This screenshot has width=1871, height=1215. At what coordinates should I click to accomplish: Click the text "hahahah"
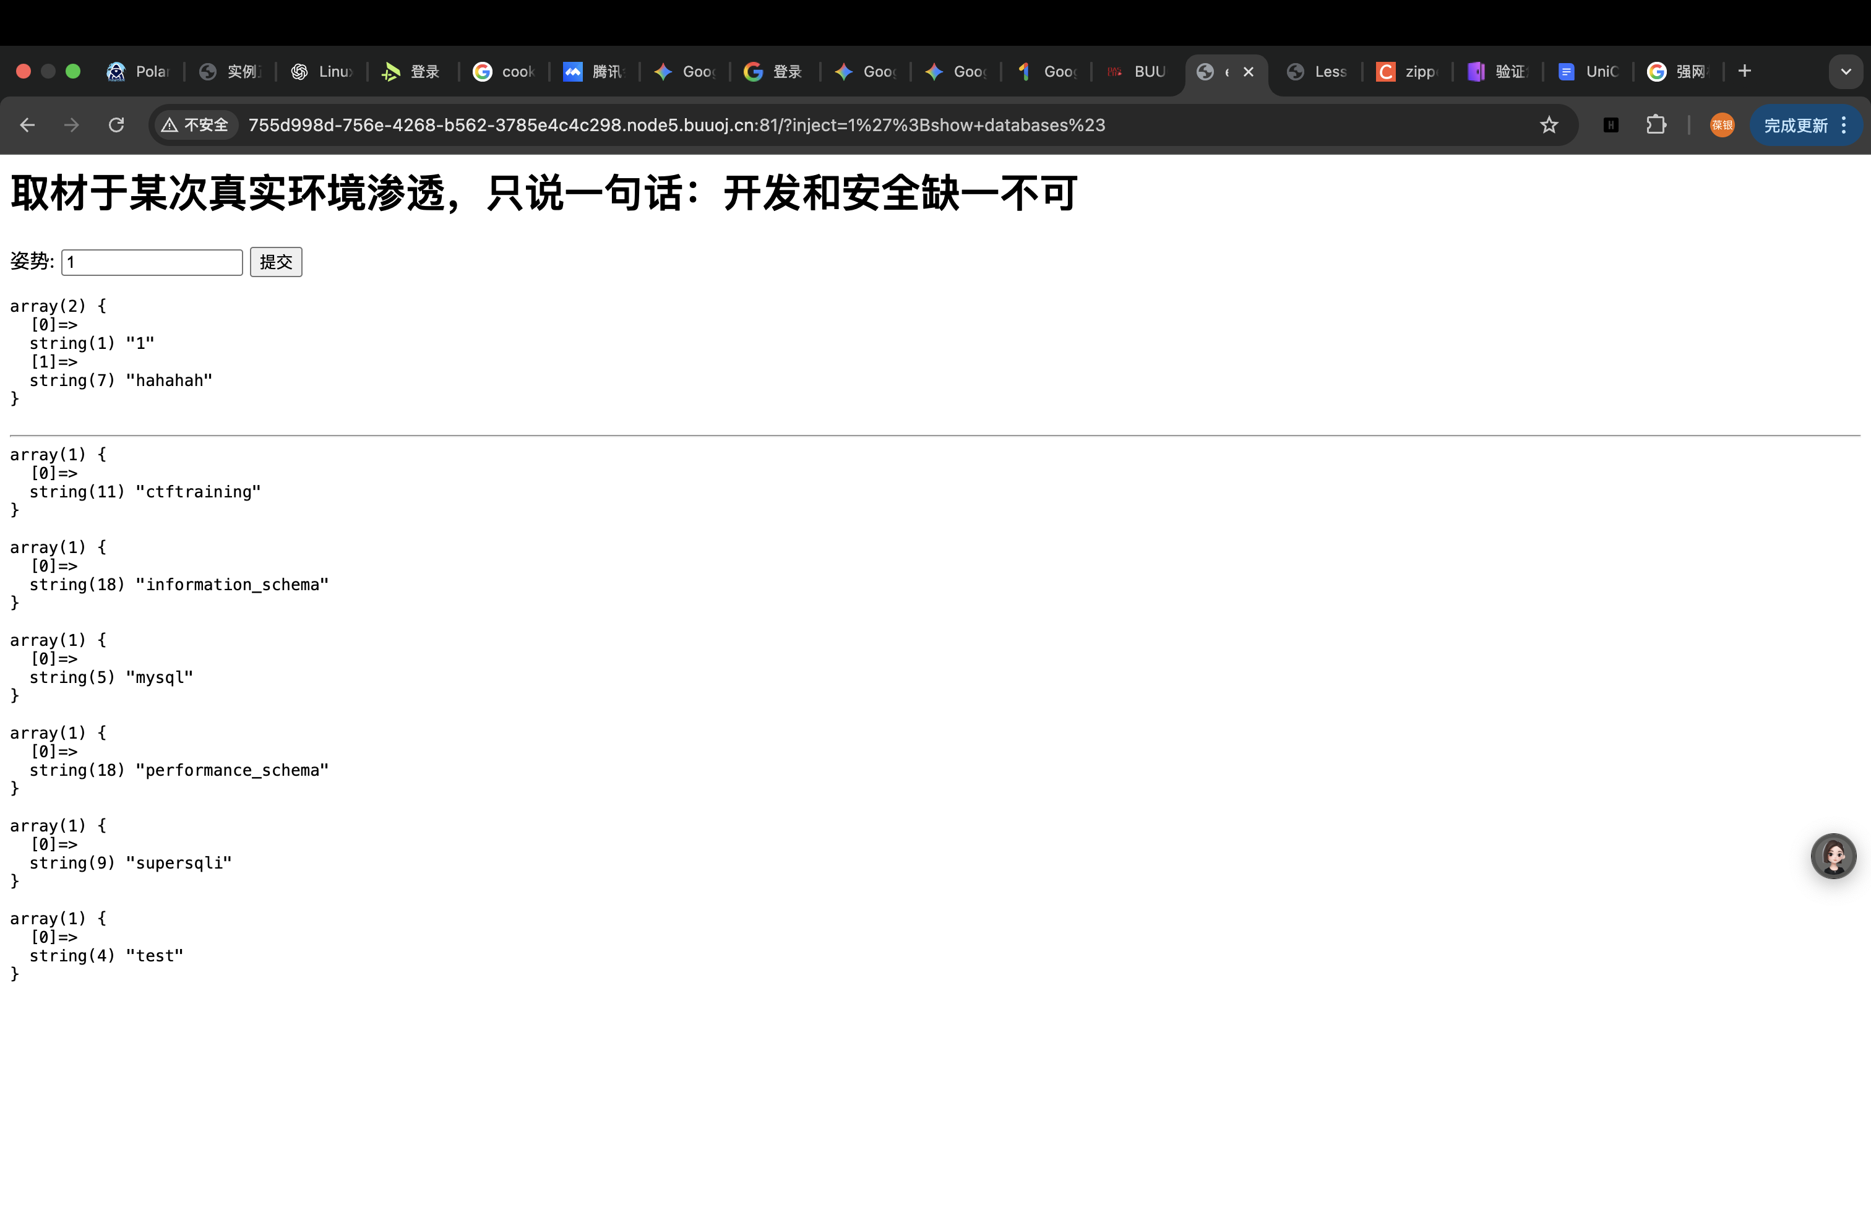[170, 380]
